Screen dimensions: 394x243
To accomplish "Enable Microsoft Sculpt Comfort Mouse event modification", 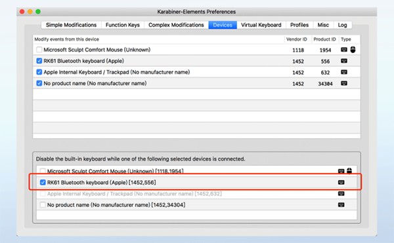I will (x=39, y=50).
